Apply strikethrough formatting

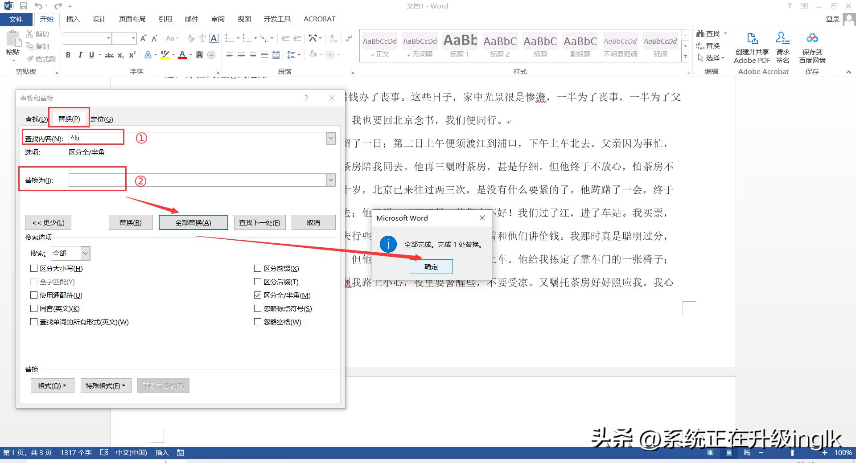pos(109,55)
